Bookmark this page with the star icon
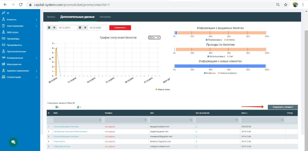This screenshot has width=308, height=151. coord(286,5)
